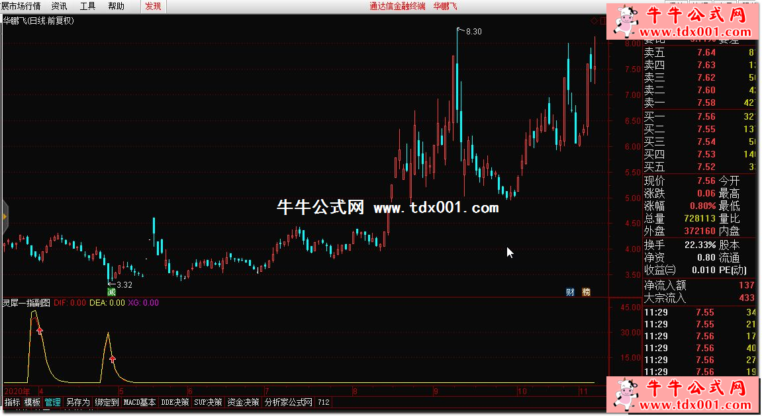
Task: Click the 买五 7.52 order row
Action: tap(700, 167)
